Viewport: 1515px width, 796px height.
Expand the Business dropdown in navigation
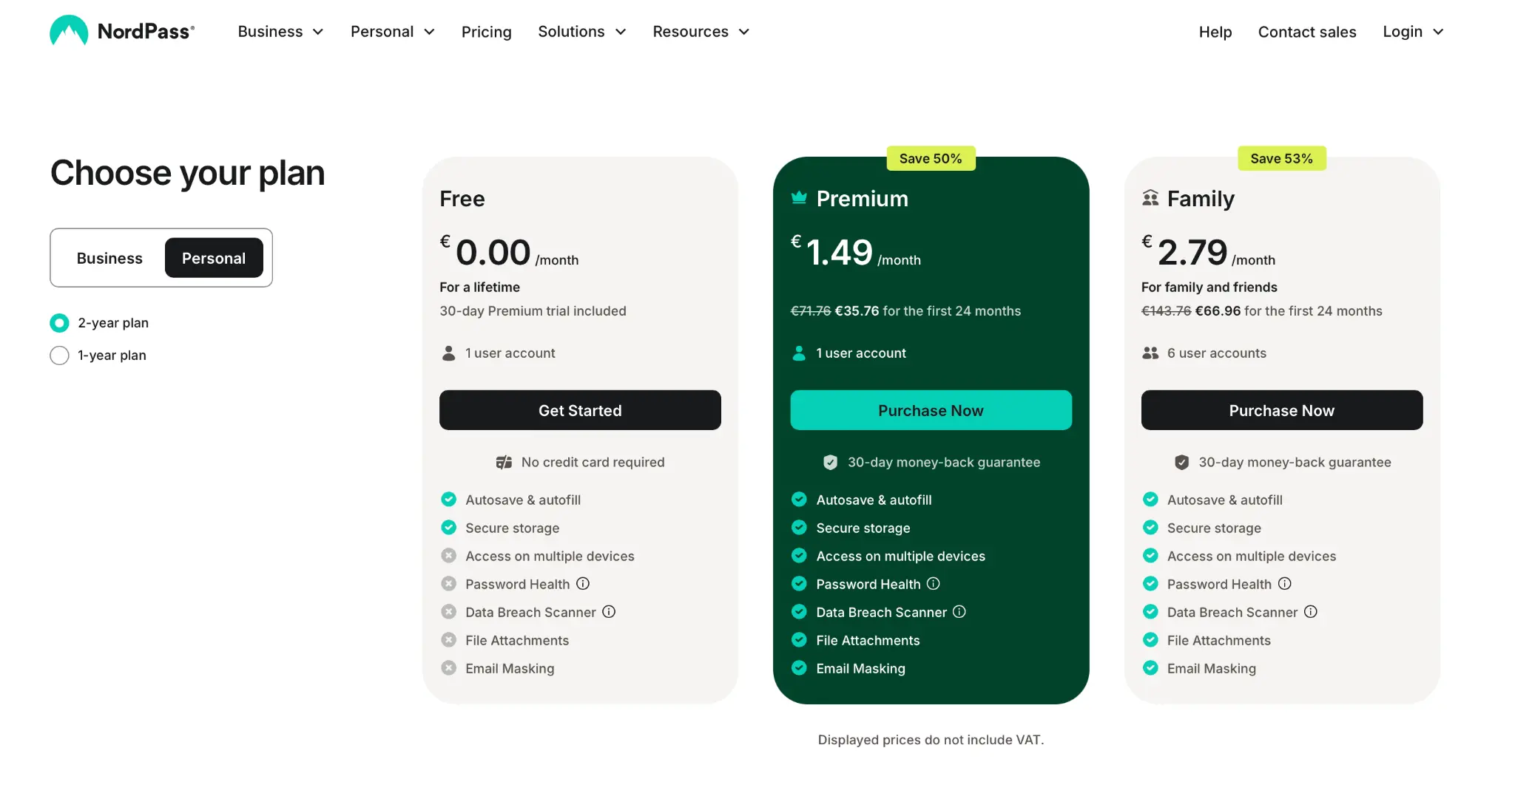click(x=280, y=32)
